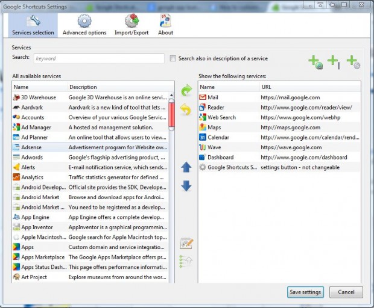The height and width of the screenshot is (308, 374).
Task: Move service down with blue arrow
Action: 186,186
